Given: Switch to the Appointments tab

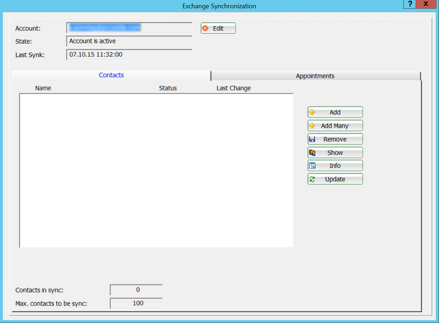Looking at the screenshot, I should [x=315, y=76].
